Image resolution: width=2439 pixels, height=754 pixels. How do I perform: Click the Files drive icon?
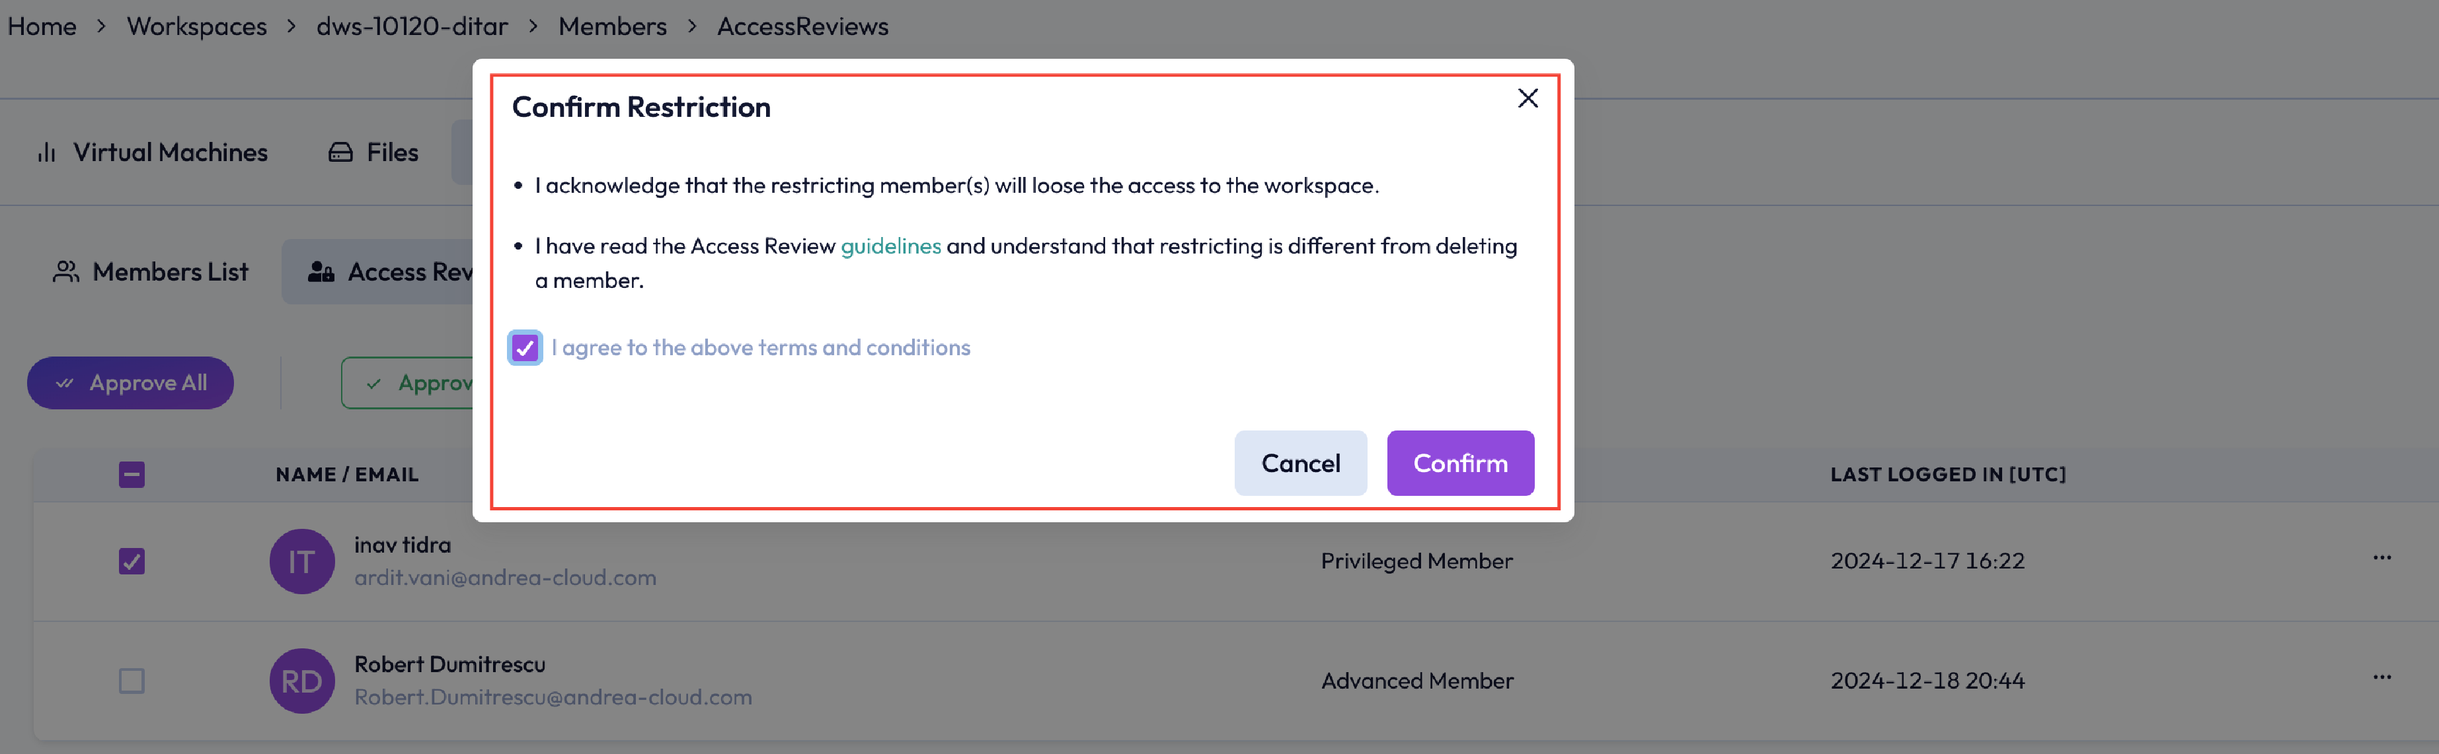(341, 153)
